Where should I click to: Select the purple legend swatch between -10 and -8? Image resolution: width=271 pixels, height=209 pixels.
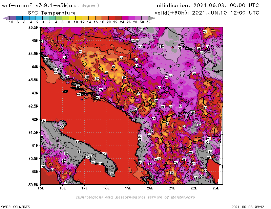pos(13,18)
